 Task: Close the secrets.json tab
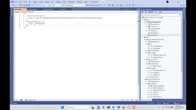[x=25, y=9]
